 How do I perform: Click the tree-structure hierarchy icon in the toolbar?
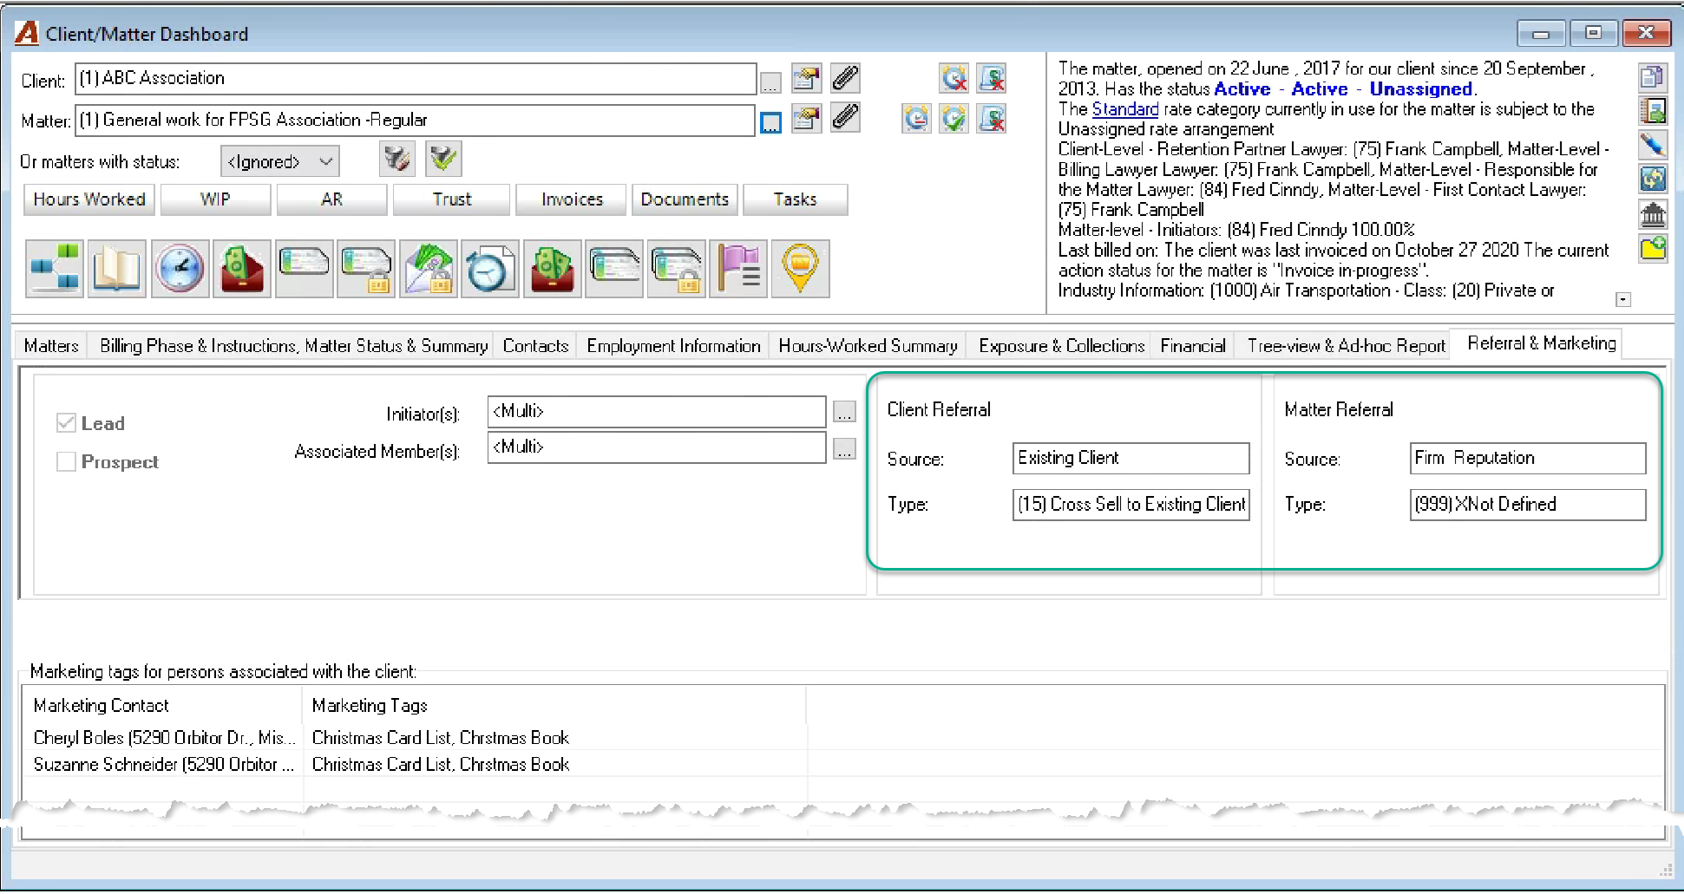55,269
